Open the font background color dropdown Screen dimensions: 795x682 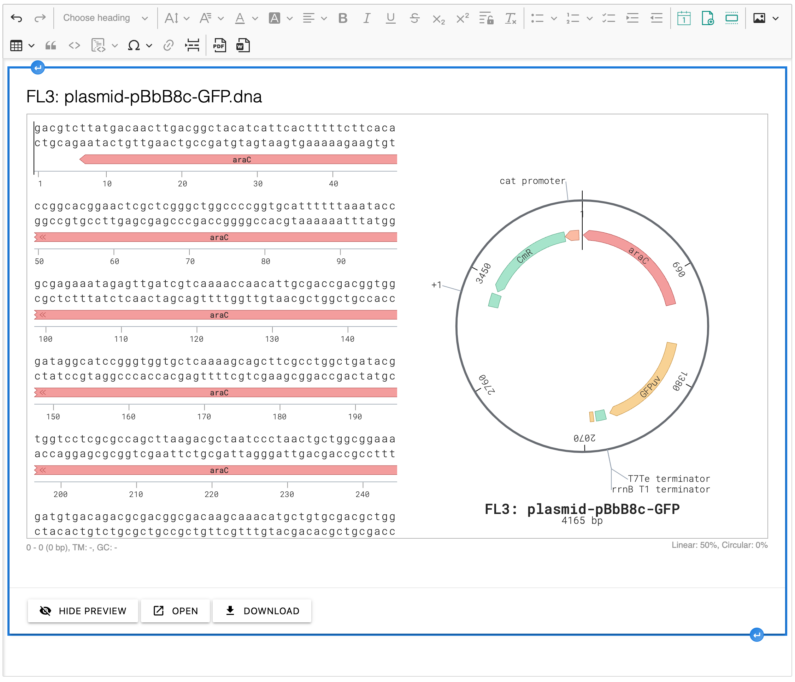click(x=281, y=18)
